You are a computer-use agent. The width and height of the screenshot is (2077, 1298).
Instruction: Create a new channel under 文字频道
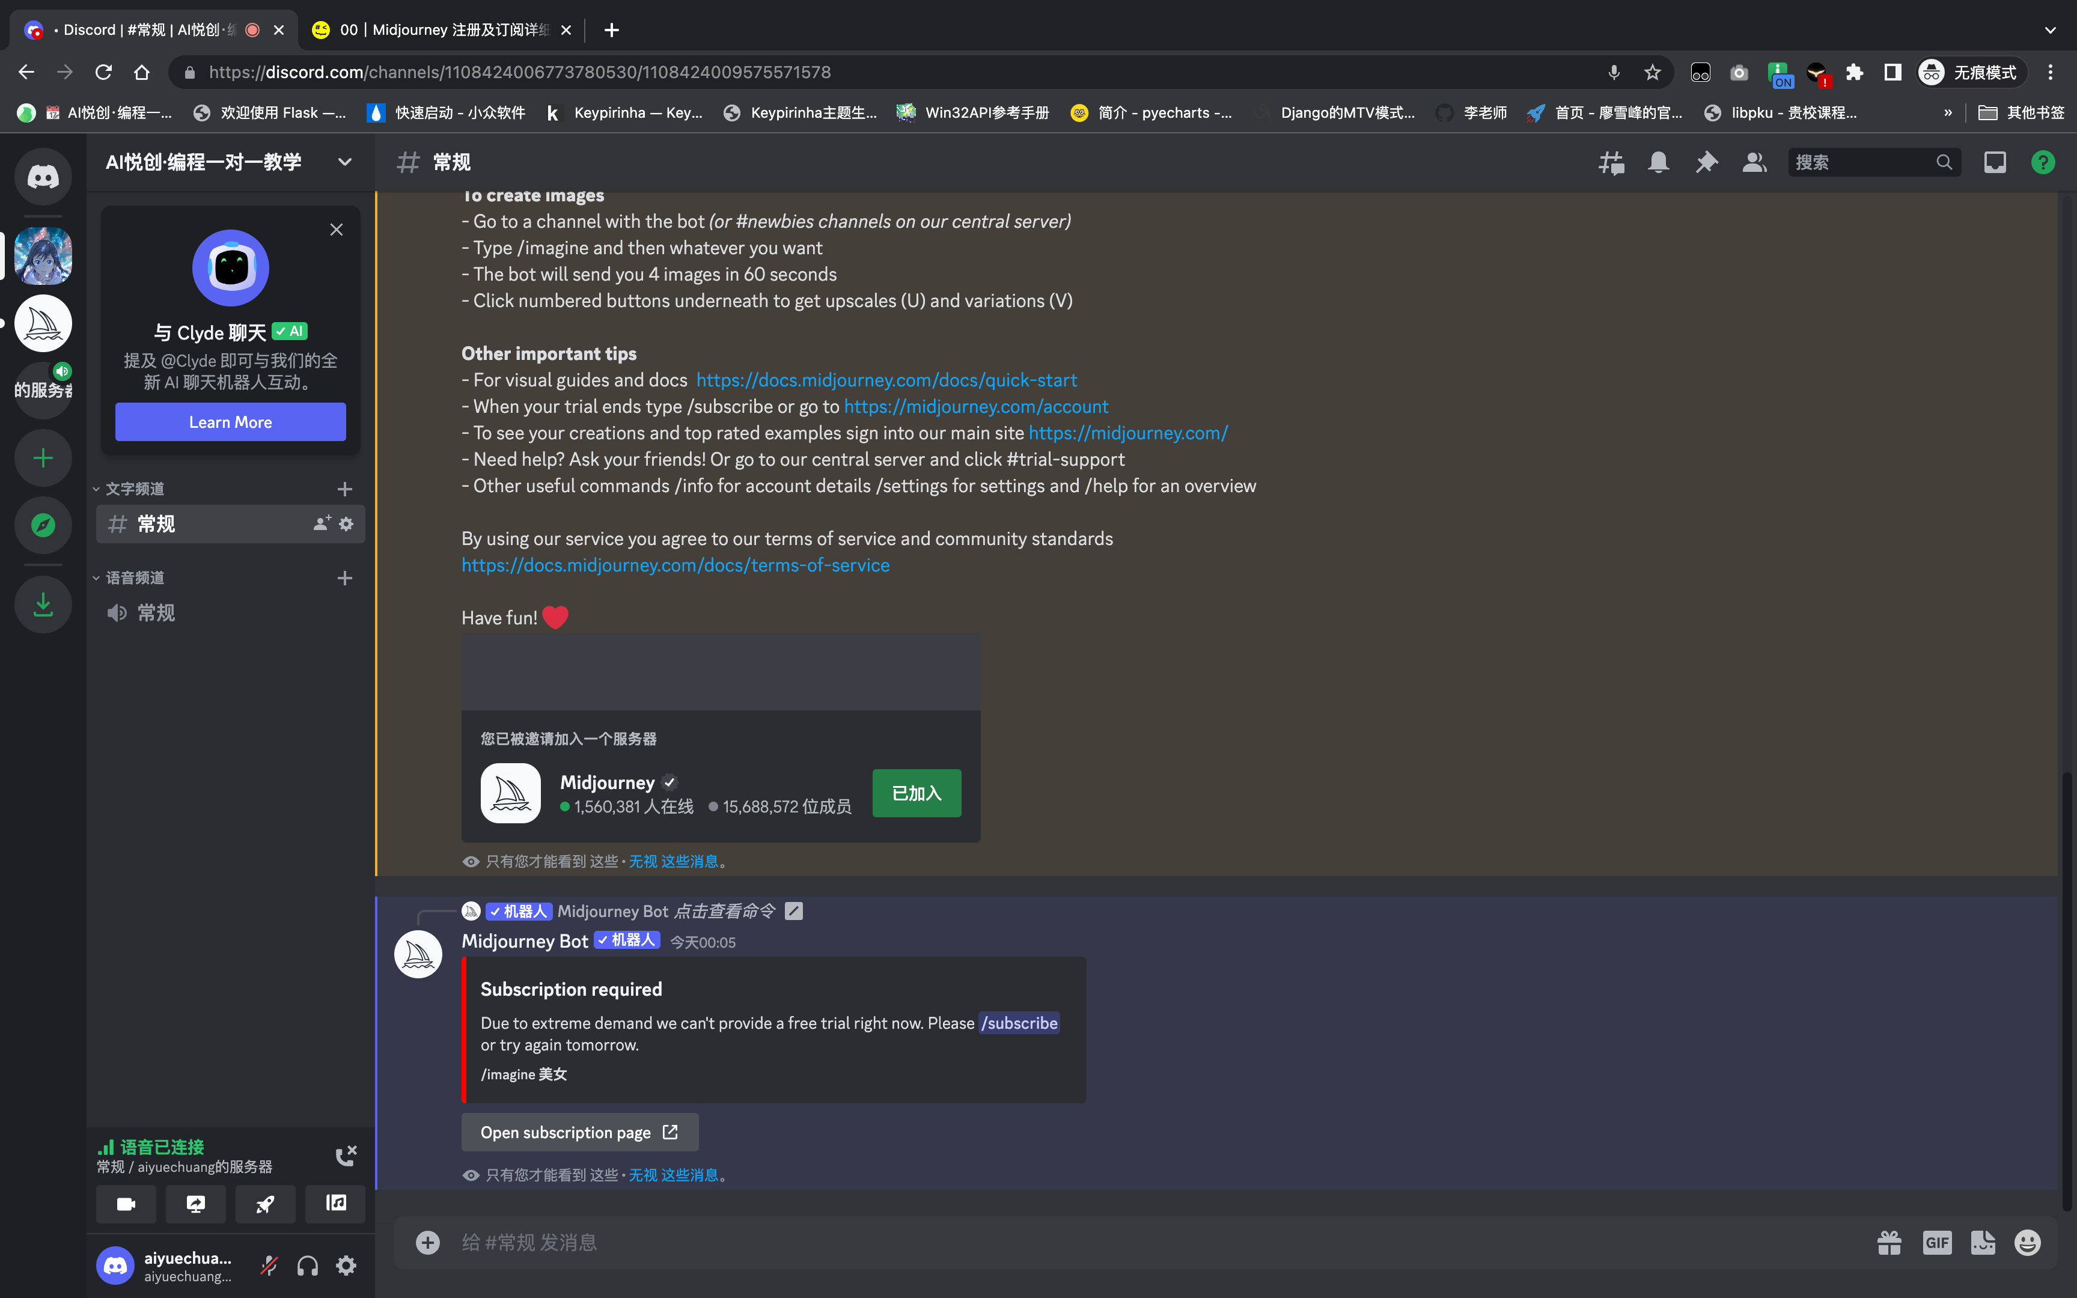click(345, 489)
